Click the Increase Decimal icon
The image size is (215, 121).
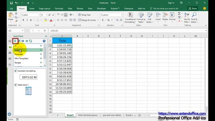point(117,20)
